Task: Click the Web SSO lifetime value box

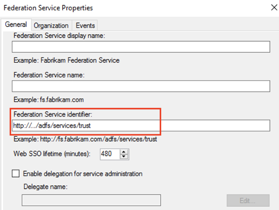Action: coord(109,153)
